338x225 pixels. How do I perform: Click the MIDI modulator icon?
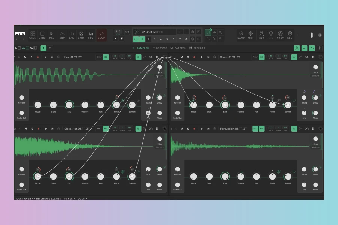click(250, 35)
